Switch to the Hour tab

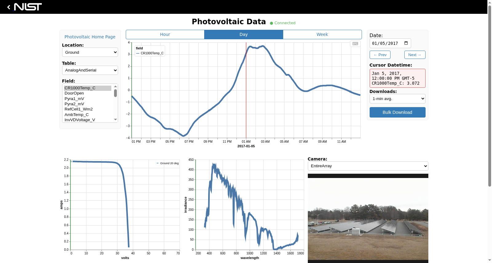point(165,34)
